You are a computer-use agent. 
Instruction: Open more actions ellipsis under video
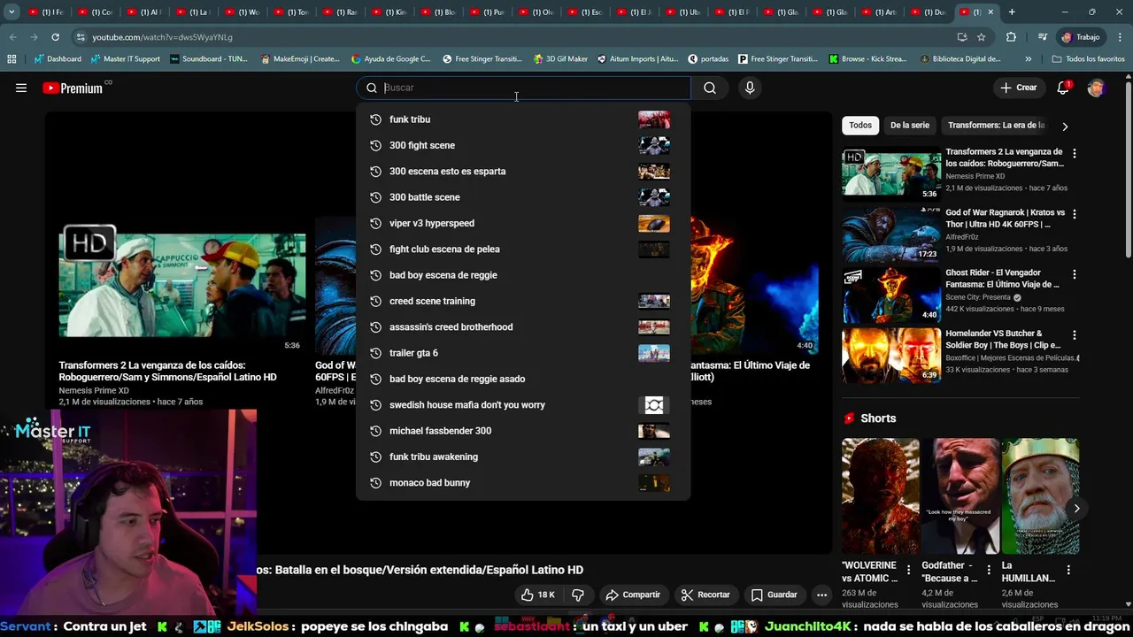pos(821,595)
